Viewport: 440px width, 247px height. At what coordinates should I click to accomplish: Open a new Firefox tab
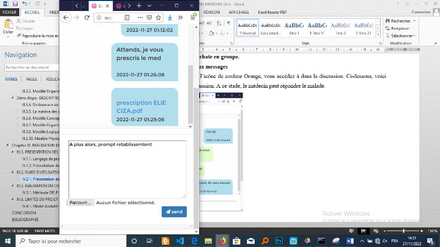139,5
